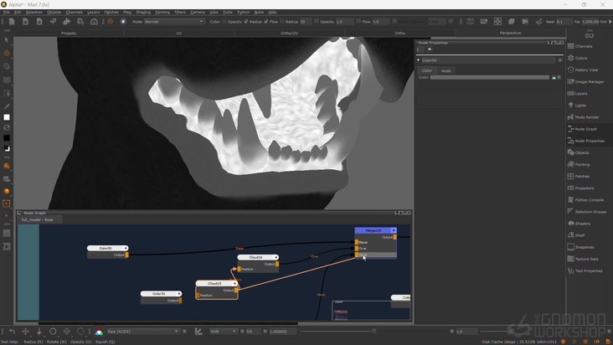The height and width of the screenshot is (345, 613).
Task: Click the Mask input port on Merge130
Action: [x=357, y=255]
